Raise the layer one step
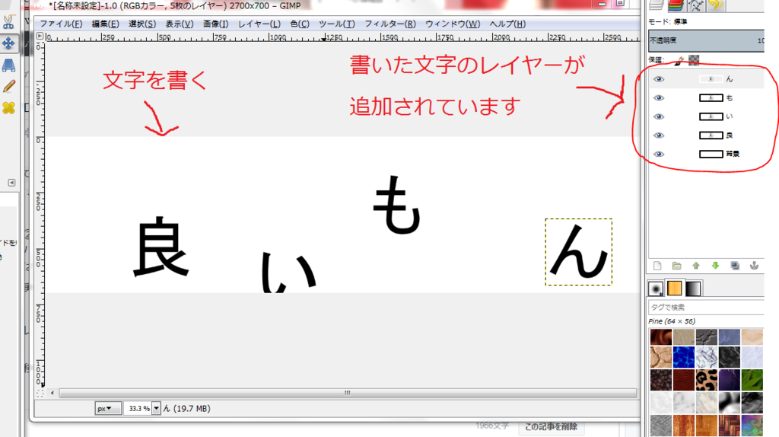 (696, 266)
